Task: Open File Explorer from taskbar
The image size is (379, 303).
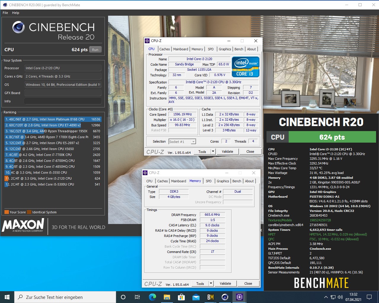Action: point(167,297)
